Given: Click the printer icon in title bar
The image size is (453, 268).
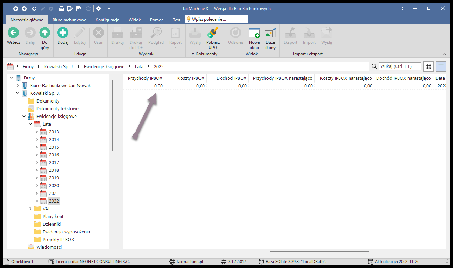Looking at the screenshot, I should click(x=61, y=8).
